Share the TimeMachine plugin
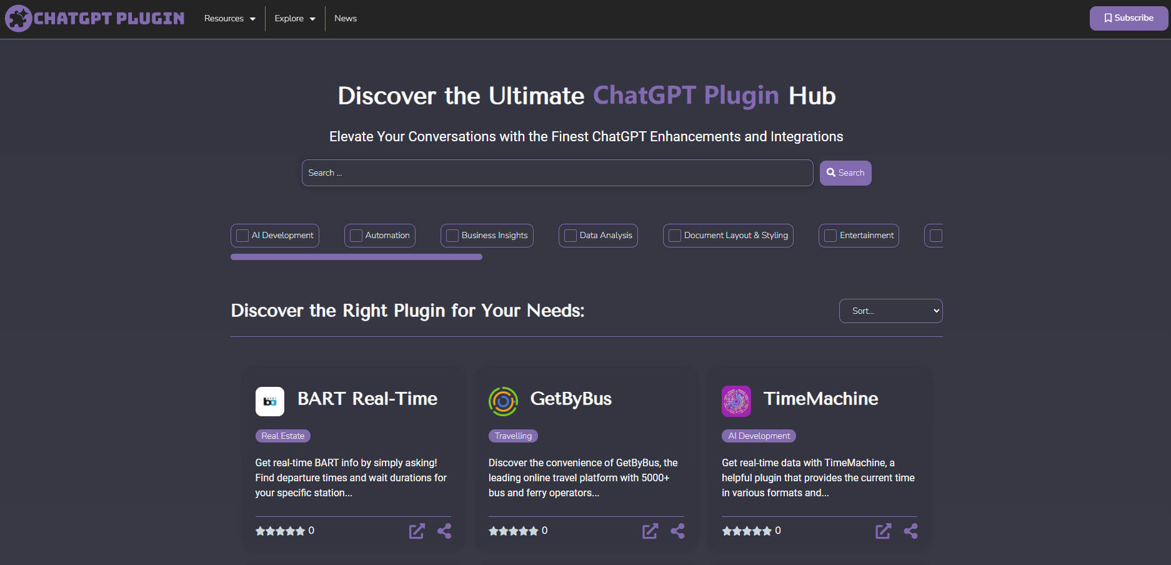Viewport: 1171px width, 565px height. coord(910,531)
